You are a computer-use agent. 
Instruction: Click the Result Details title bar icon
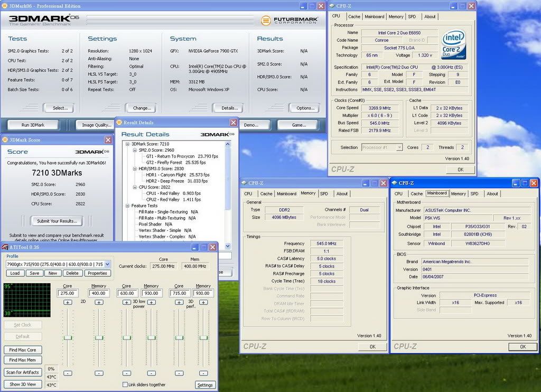point(119,123)
